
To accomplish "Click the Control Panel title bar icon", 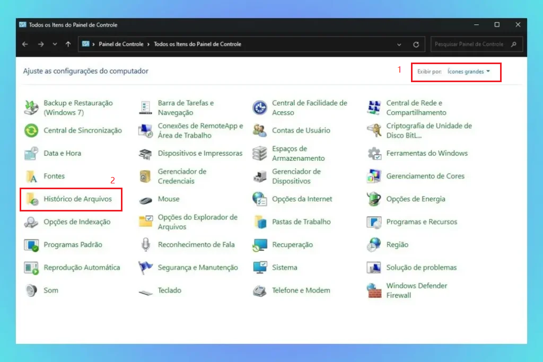I will point(22,25).
